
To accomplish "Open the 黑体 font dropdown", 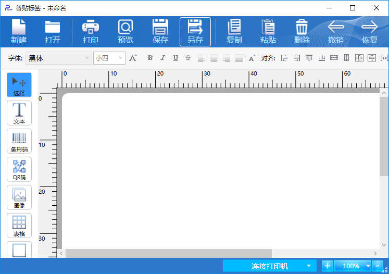I will [58, 58].
